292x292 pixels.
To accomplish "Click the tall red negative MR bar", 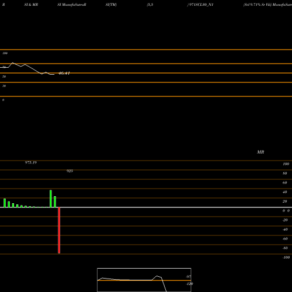I will [x=59, y=230].
